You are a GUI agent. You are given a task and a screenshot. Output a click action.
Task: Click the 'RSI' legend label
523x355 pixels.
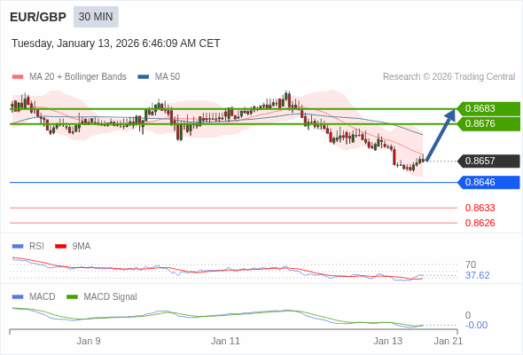click(x=36, y=247)
